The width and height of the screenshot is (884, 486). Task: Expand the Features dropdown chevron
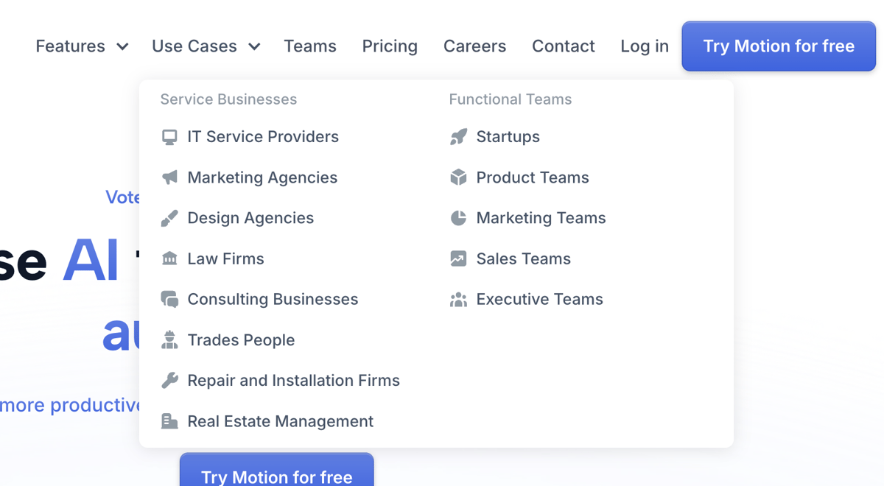click(x=123, y=46)
